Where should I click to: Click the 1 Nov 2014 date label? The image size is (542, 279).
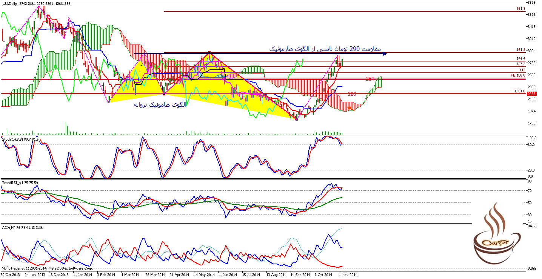point(348,275)
